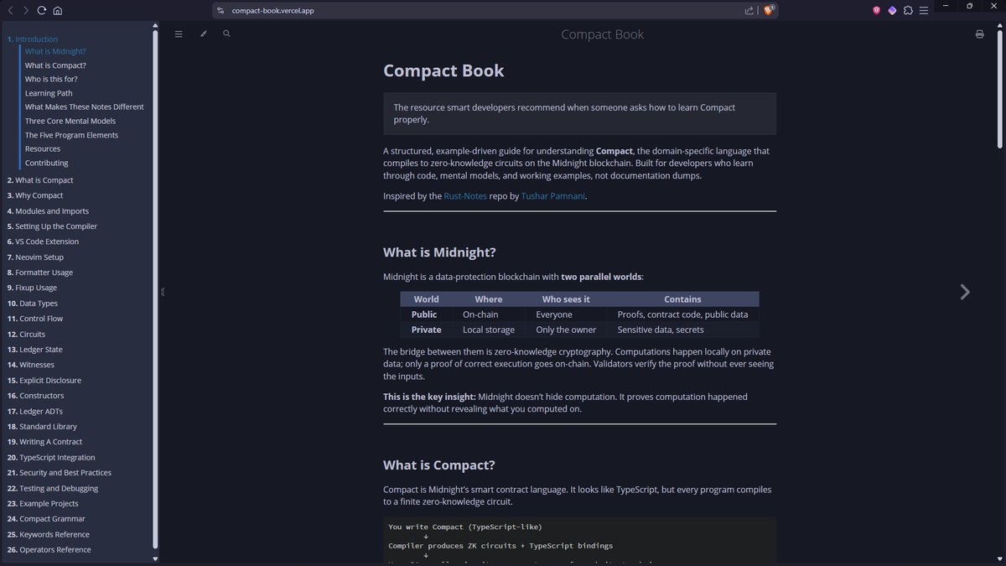Open chapter 12. Circuits
The height and width of the screenshot is (566, 1006).
(x=27, y=334)
